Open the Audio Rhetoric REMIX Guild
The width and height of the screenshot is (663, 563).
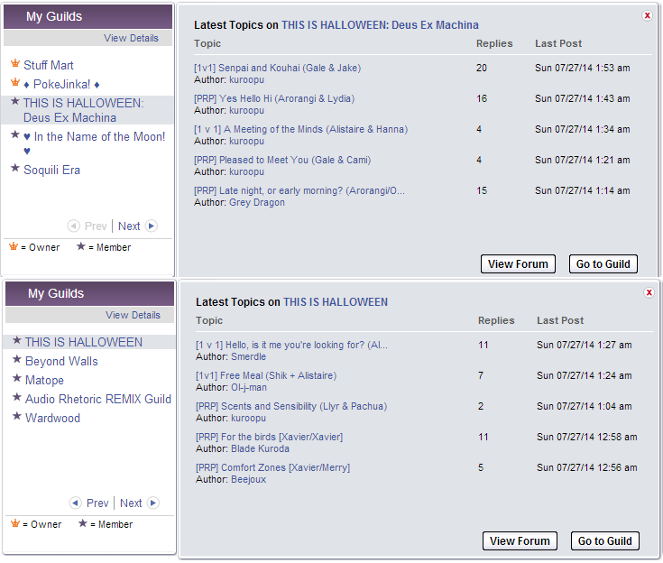coord(98,400)
